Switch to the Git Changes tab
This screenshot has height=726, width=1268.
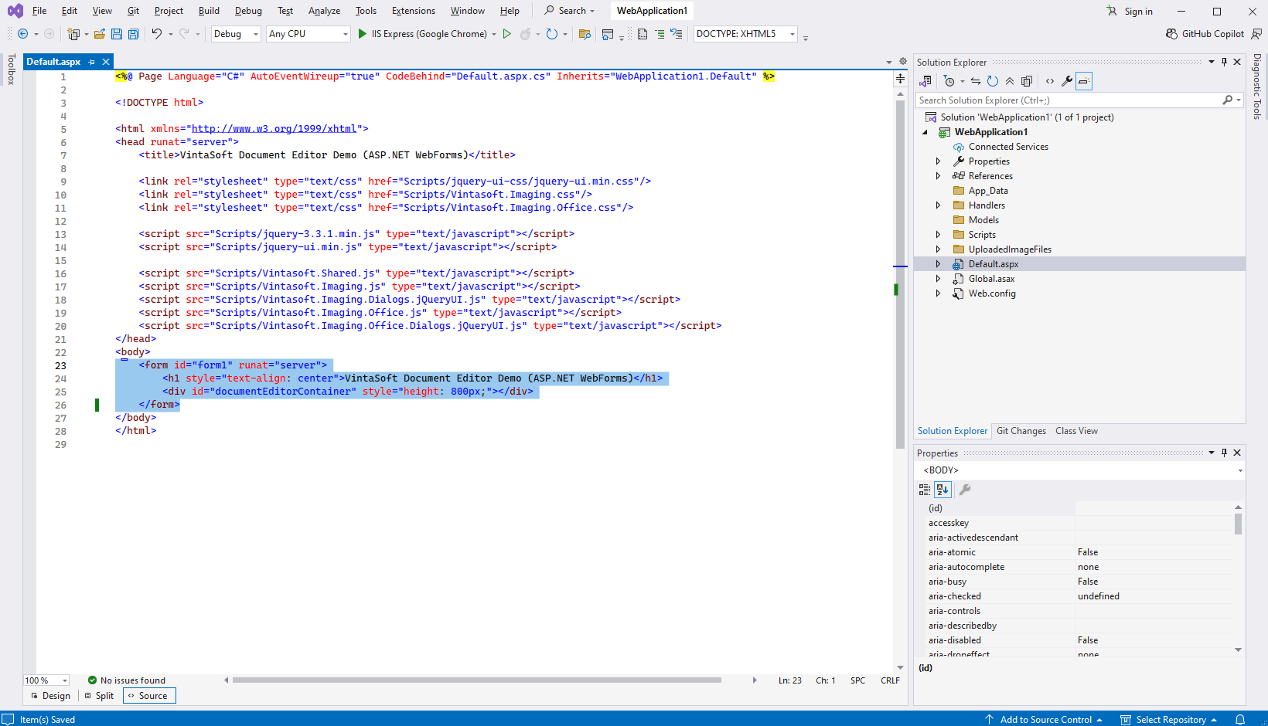click(1021, 431)
